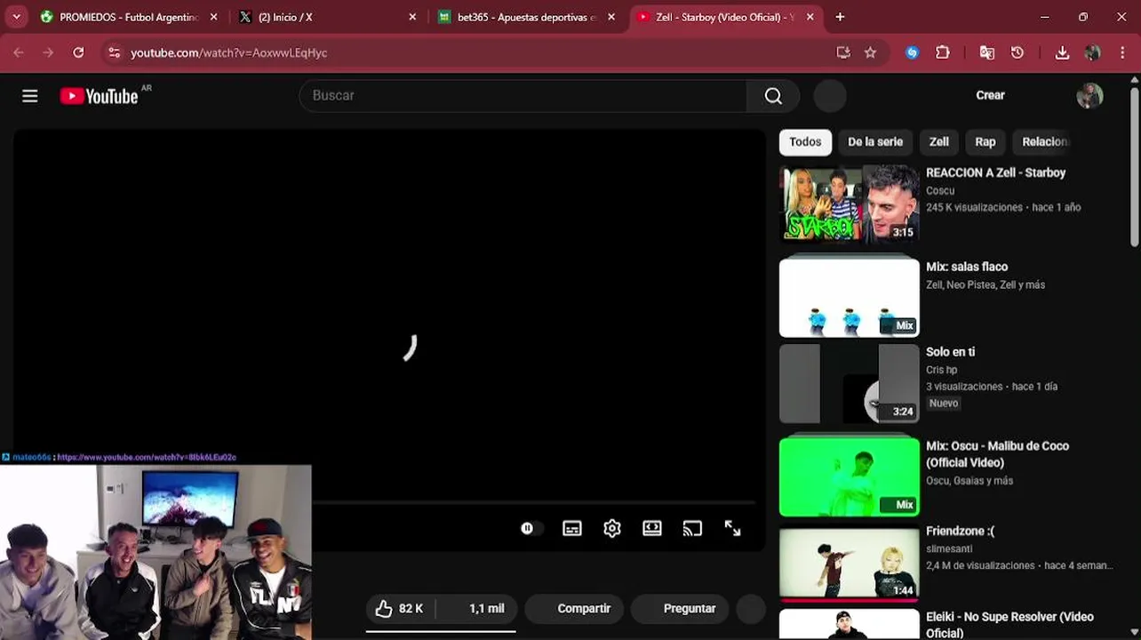Open the slimesanti channel name

coord(949,548)
